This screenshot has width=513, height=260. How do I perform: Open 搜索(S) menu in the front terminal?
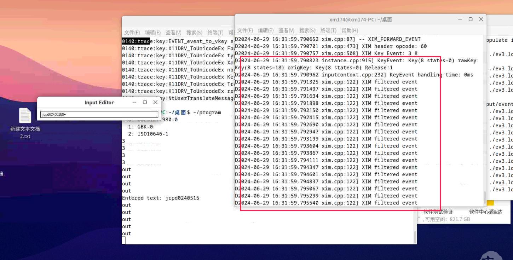307,30
